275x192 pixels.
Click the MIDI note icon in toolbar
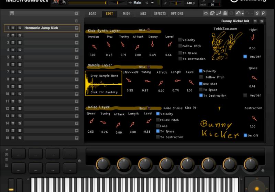tap(219, 13)
